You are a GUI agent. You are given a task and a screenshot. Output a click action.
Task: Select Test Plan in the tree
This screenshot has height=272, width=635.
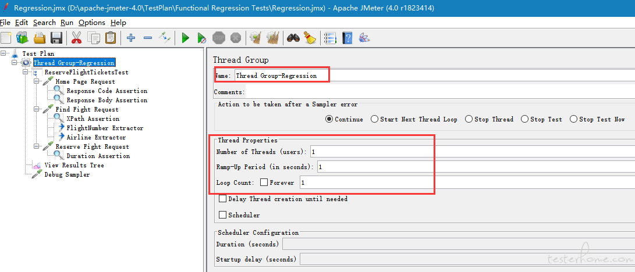pyautogui.click(x=38, y=53)
